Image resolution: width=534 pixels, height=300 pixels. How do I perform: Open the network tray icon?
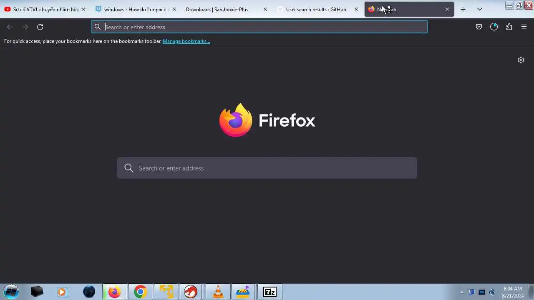[x=482, y=292]
